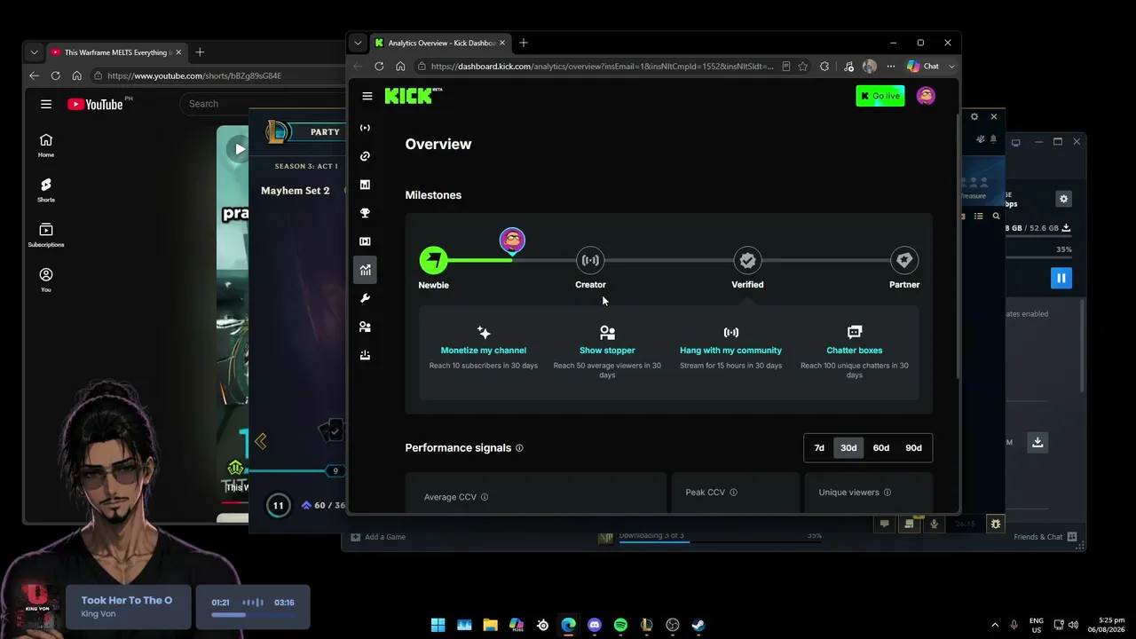Image resolution: width=1136 pixels, height=639 pixels.
Task: Favorite the Kick dashboard page with star
Action: (803, 67)
